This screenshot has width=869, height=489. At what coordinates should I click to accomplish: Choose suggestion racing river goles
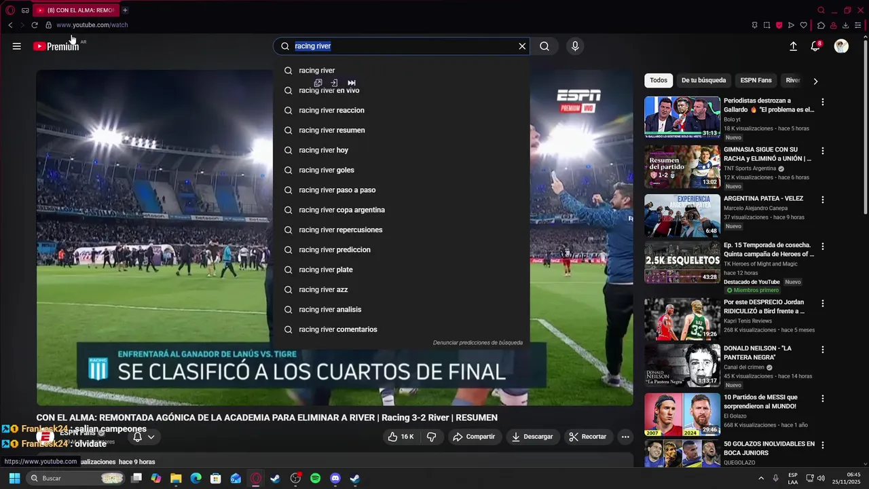coord(401,170)
